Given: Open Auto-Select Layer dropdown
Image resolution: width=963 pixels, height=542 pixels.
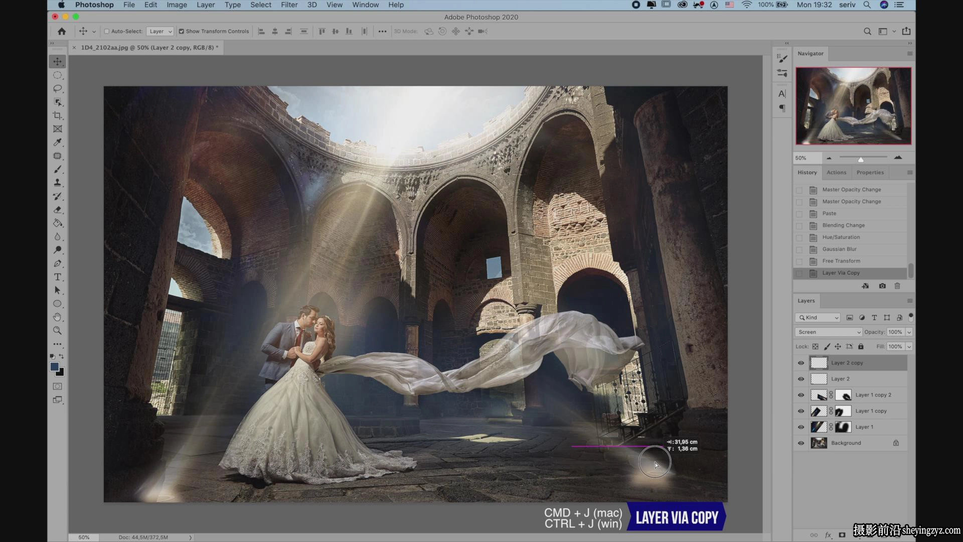Looking at the screenshot, I should (160, 31).
